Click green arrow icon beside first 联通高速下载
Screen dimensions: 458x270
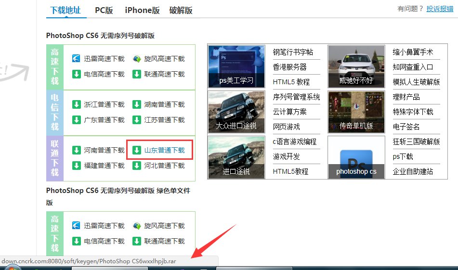click(x=136, y=74)
